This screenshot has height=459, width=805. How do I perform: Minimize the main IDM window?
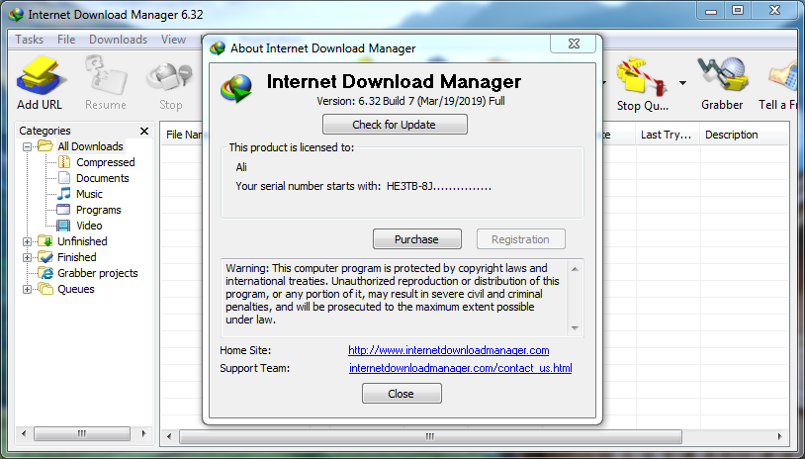click(x=711, y=11)
